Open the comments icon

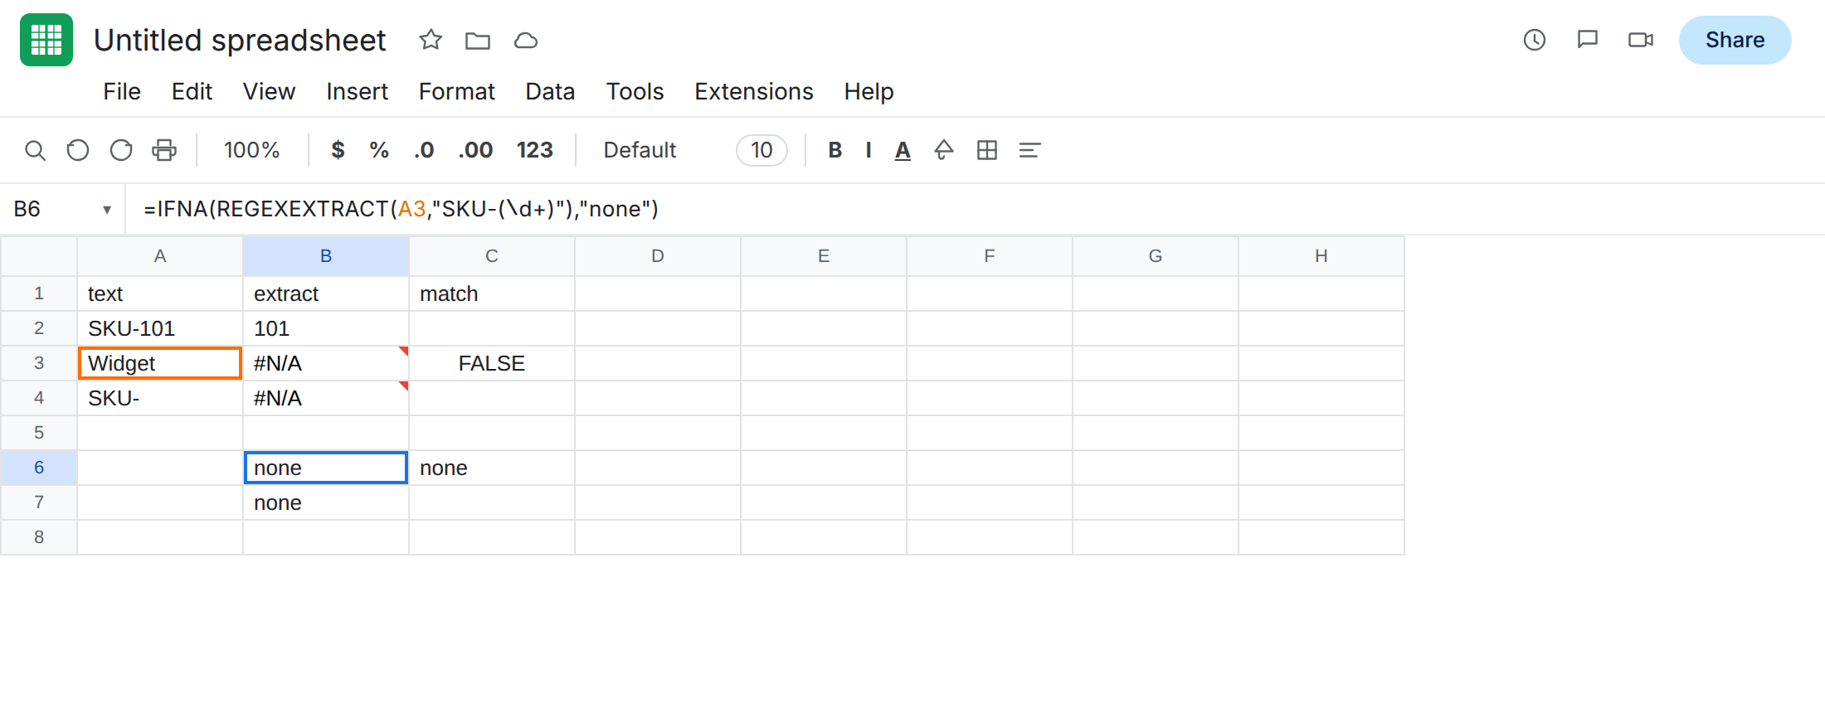coord(1588,40)
